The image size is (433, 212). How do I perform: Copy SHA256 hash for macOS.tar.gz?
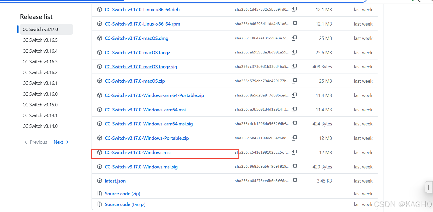pos(294,52)
